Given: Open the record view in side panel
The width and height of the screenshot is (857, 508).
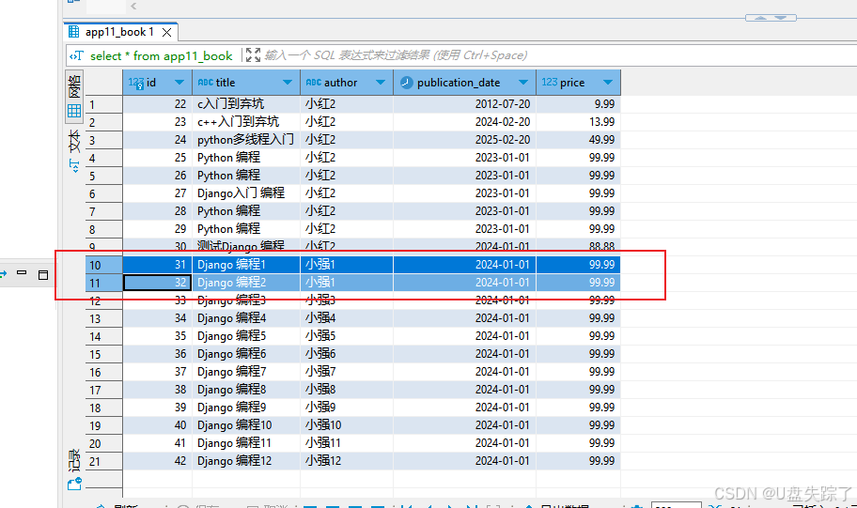Looking at the screenshot, I should point(73,462).
